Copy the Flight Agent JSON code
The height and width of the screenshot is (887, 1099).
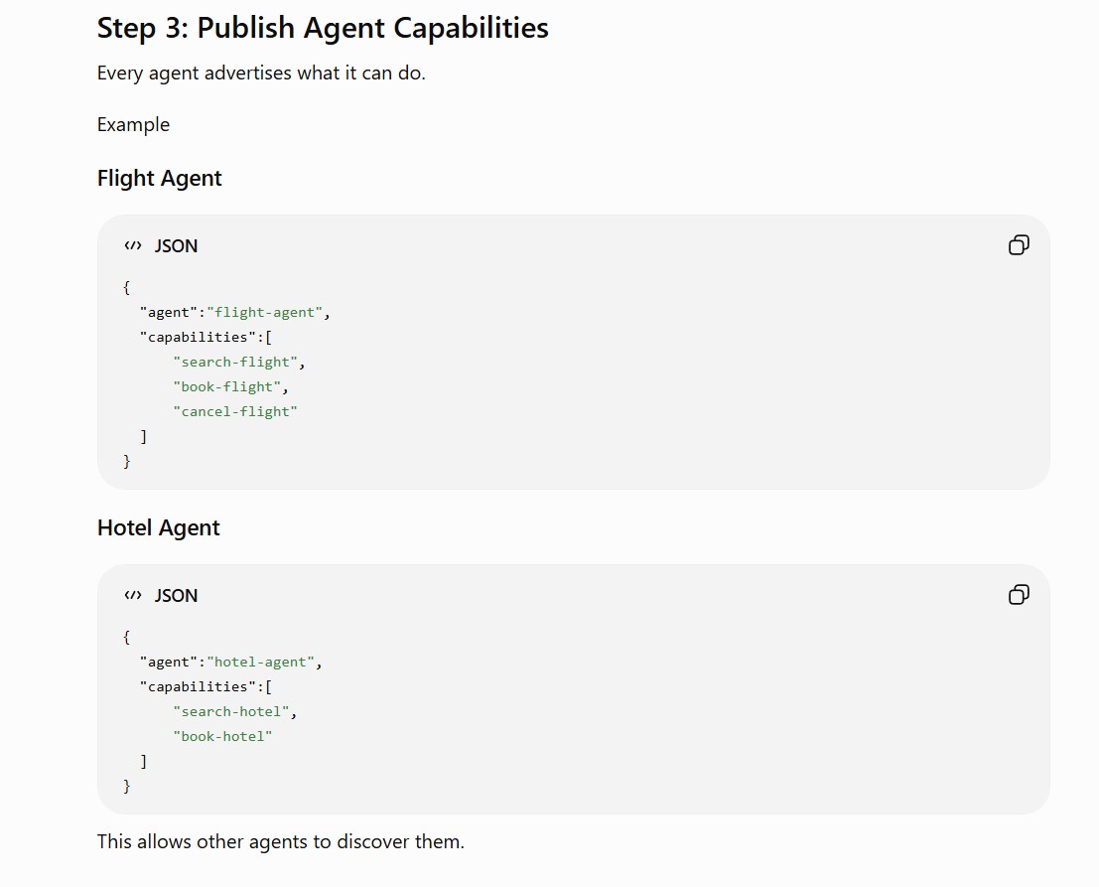coord(1019,245)
